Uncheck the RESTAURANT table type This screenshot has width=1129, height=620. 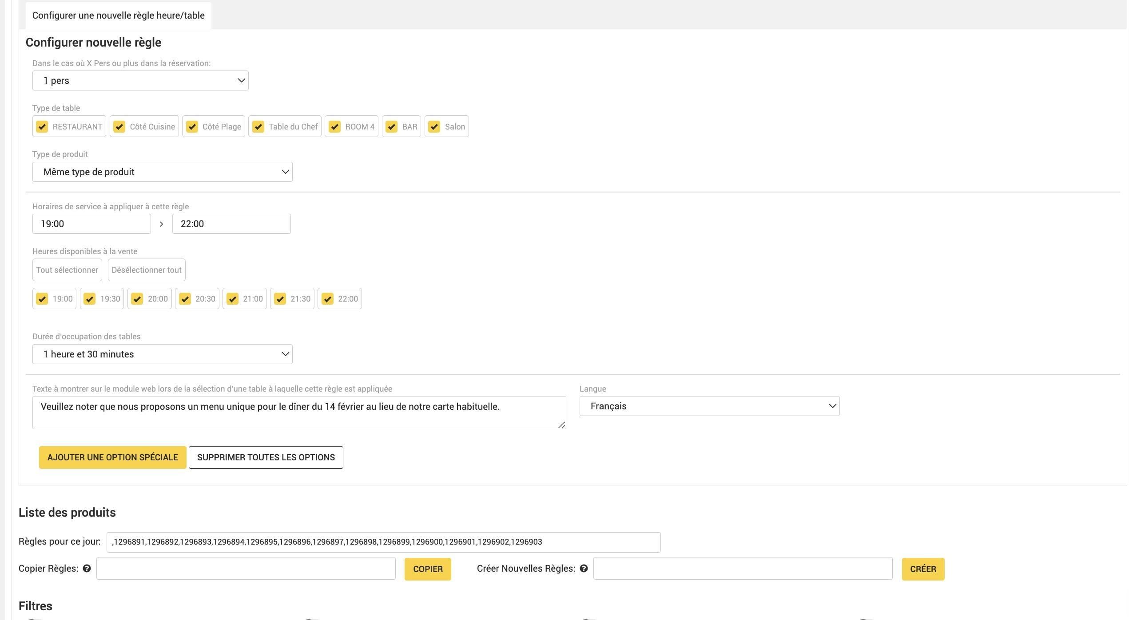42,127
